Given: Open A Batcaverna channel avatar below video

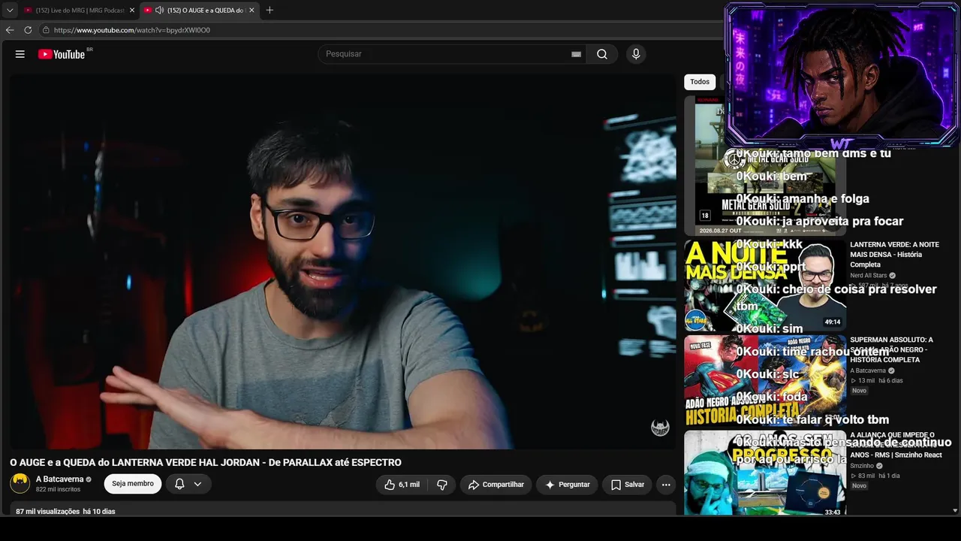Looking at the screenshot, I should pyautogui.click(x=20, y=484).
